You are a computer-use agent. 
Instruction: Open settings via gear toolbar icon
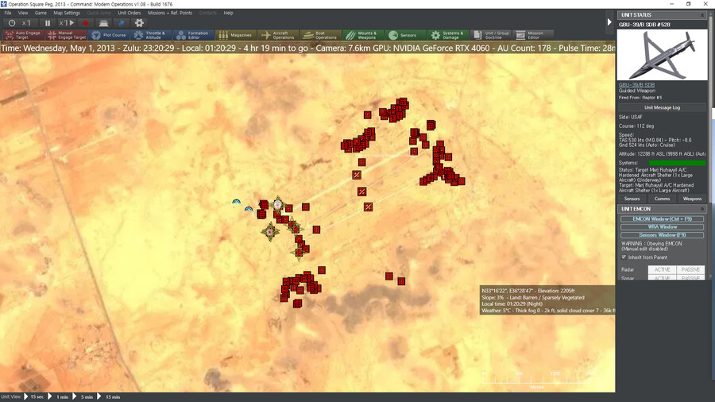(140, 23)
